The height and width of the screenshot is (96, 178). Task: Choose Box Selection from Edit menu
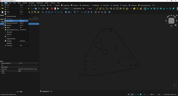[16, 21]
